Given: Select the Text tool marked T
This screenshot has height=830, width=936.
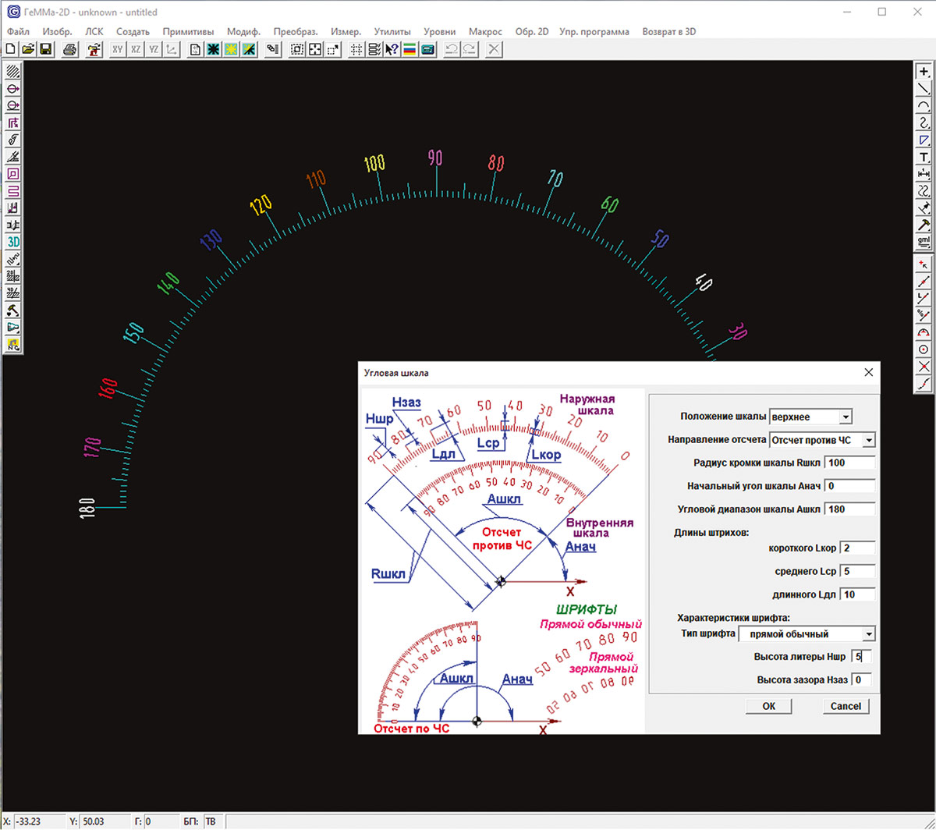Looking at the screenshot, I should pyautogui.click(x=924, y=158).
